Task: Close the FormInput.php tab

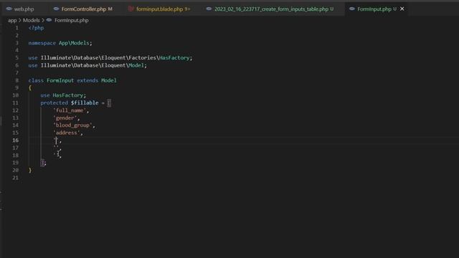Action: [x=402, y=9]
